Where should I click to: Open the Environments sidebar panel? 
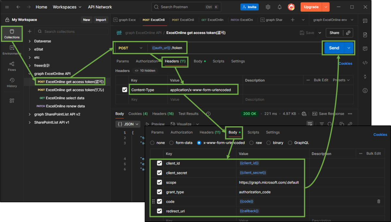[12, 50]
